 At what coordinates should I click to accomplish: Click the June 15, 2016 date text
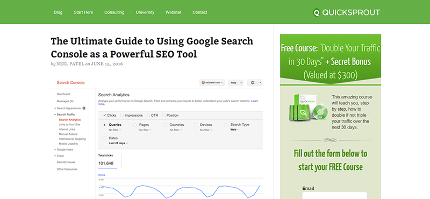pyautogui.click(x=107, y=64)
